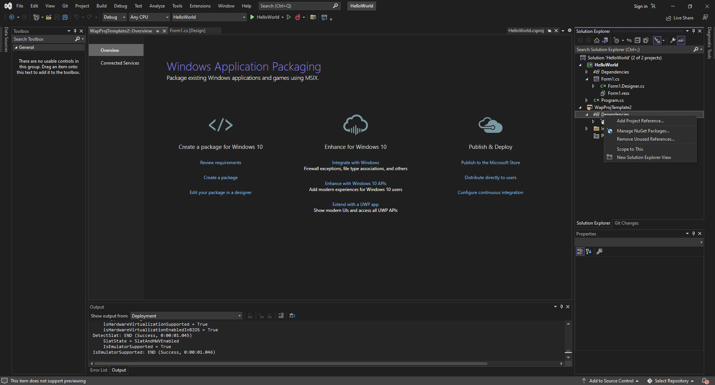This screenshot has height=385, width=715.
Task: Click the Navigate Backward toolbar button
Action: click(x=12, y=17)
